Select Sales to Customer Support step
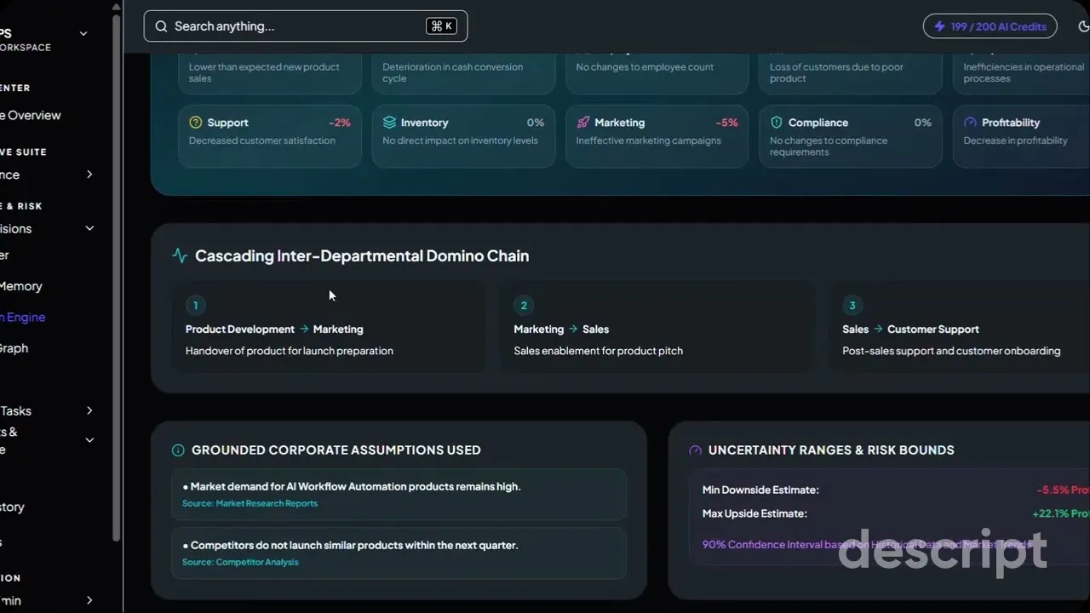This screenshot has height=613, width=1090. point(961,327)
